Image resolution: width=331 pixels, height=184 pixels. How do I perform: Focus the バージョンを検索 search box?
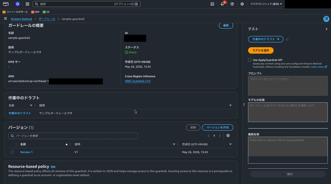click(73, 136)
